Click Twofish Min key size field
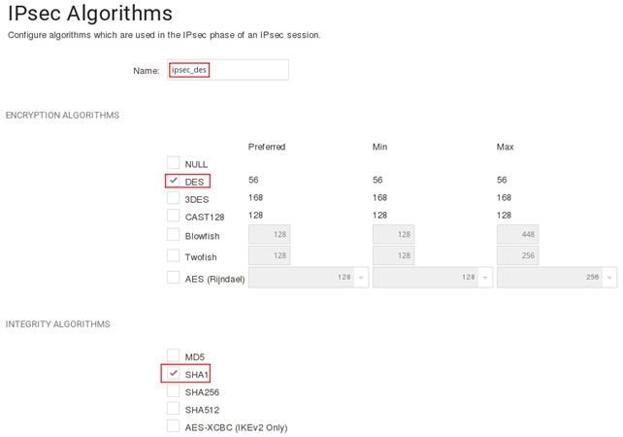 pyautogui.click(x=393, y=256)
